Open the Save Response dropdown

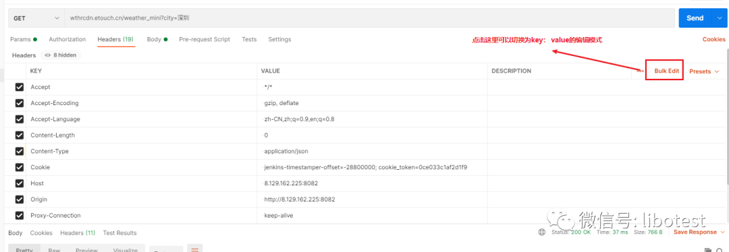pyautogui.click(x=699, y=232)
